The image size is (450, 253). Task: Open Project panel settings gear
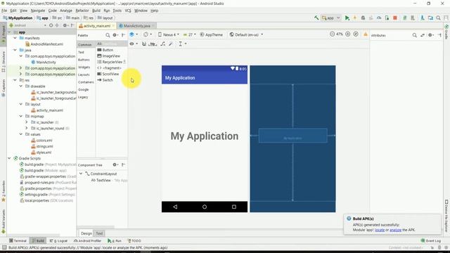pos(65,25)
